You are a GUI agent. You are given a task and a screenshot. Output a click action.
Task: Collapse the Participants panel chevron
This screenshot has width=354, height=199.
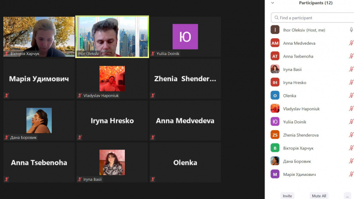point(272,3)
